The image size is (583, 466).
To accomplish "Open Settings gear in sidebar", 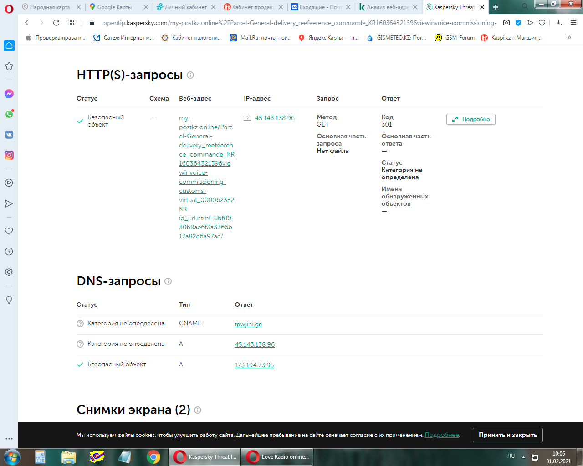I will (x=9, y=272).
